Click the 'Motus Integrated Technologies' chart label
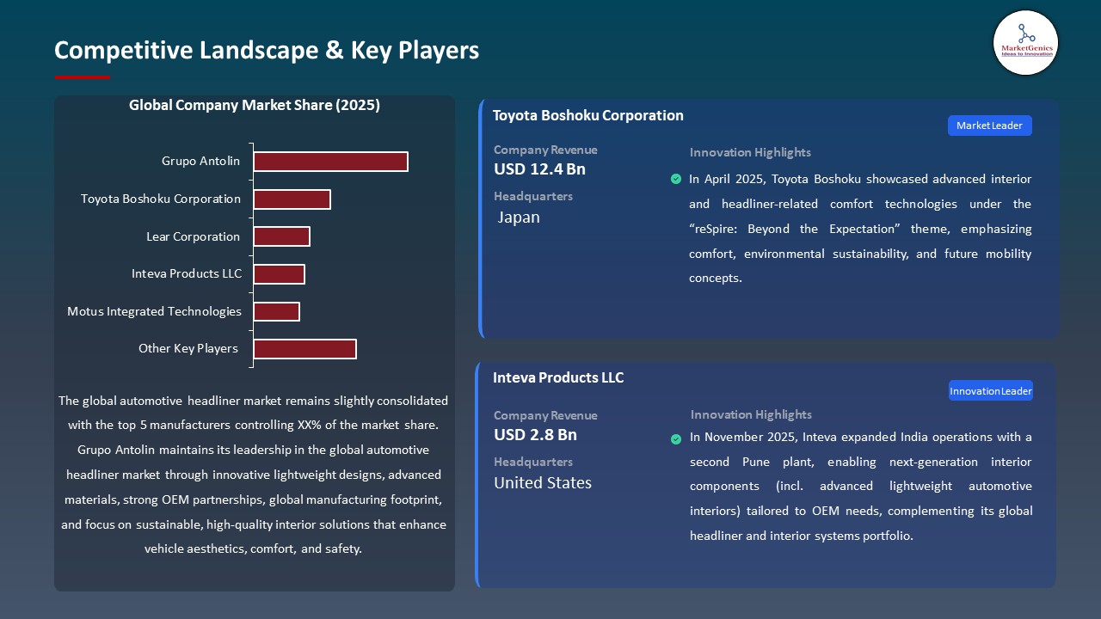Image resolution: width=1101 pixels, height=619 pixels. point(155,311)
